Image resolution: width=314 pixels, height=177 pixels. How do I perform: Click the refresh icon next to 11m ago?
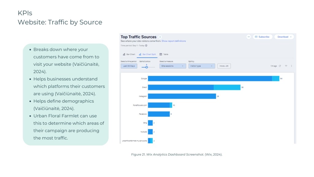(x=280, y=66)
